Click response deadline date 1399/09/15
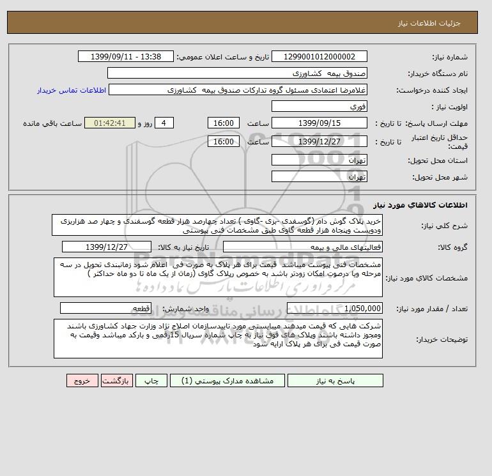 pos(319,123)
